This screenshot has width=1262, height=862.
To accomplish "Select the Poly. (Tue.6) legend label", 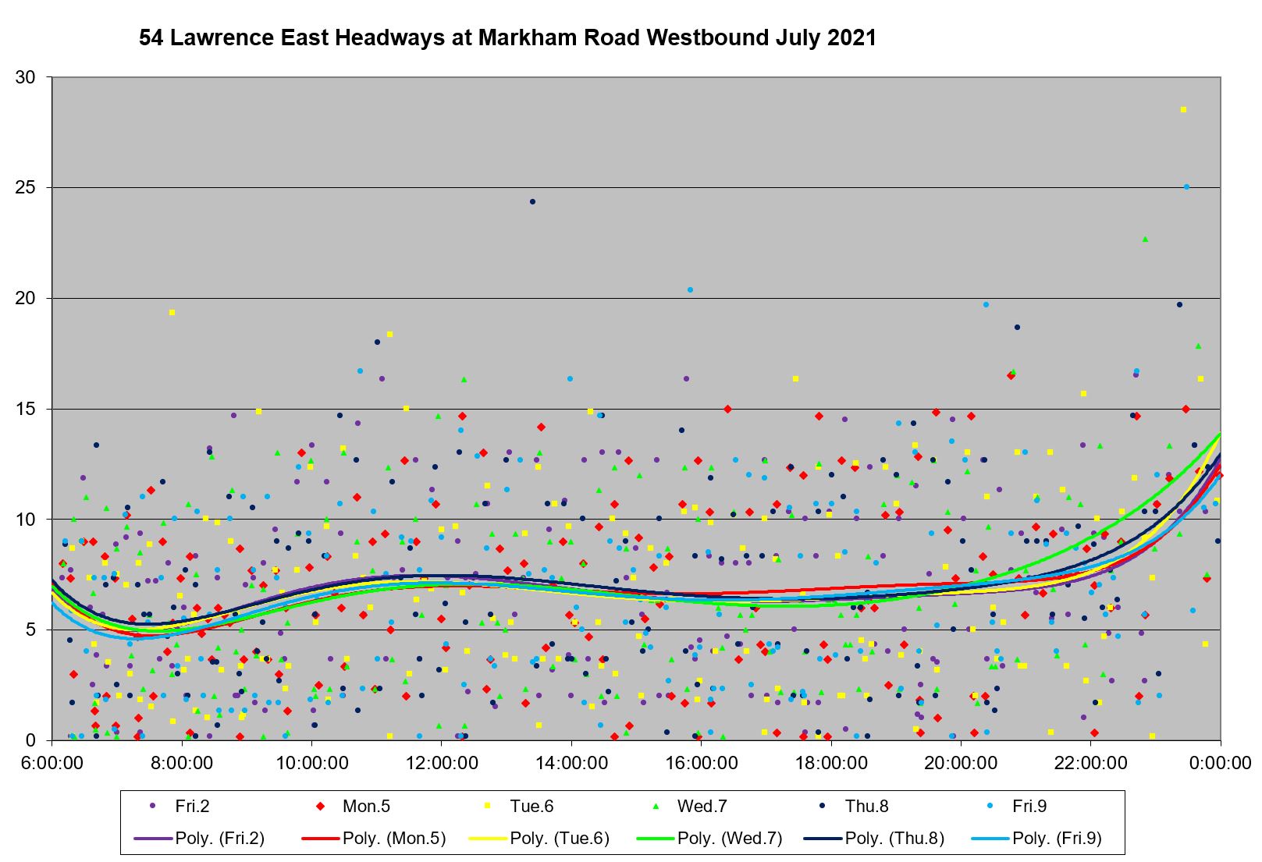I will (559, 839).
